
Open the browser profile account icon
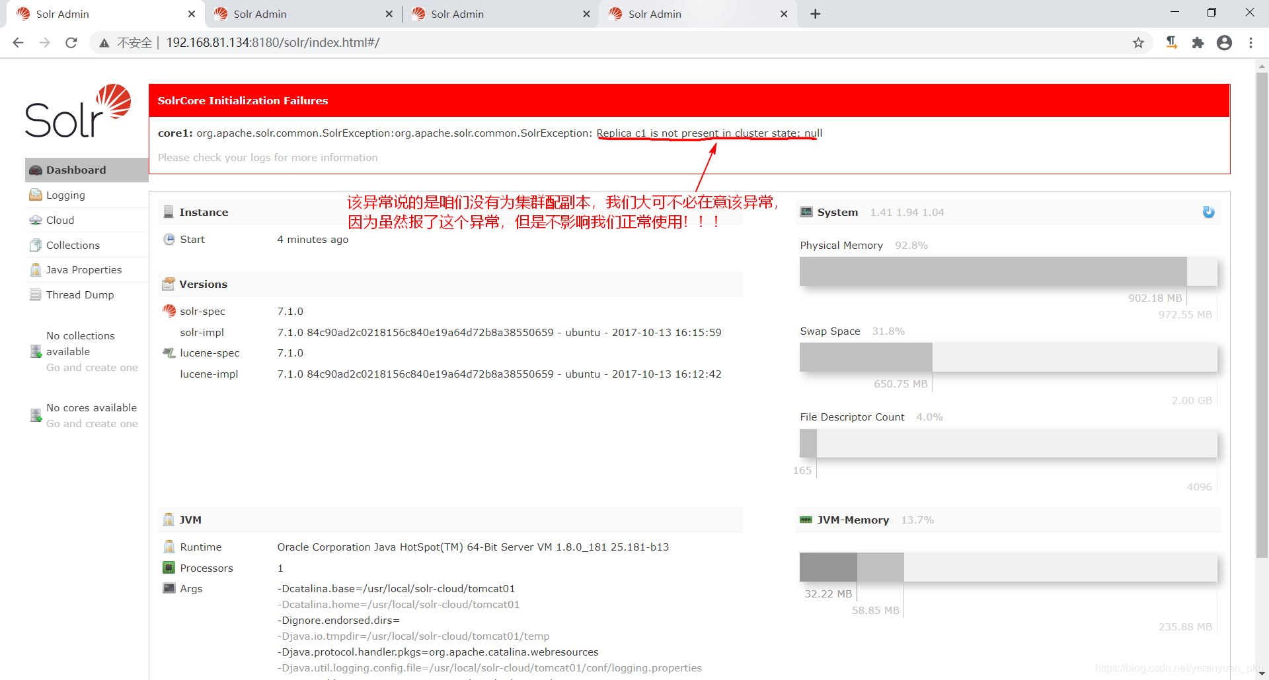[x=1224, y=43]
